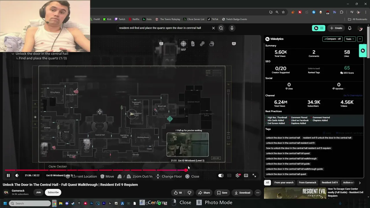
Task: Open TikTok bookmark
Action: tap(213, 19)
